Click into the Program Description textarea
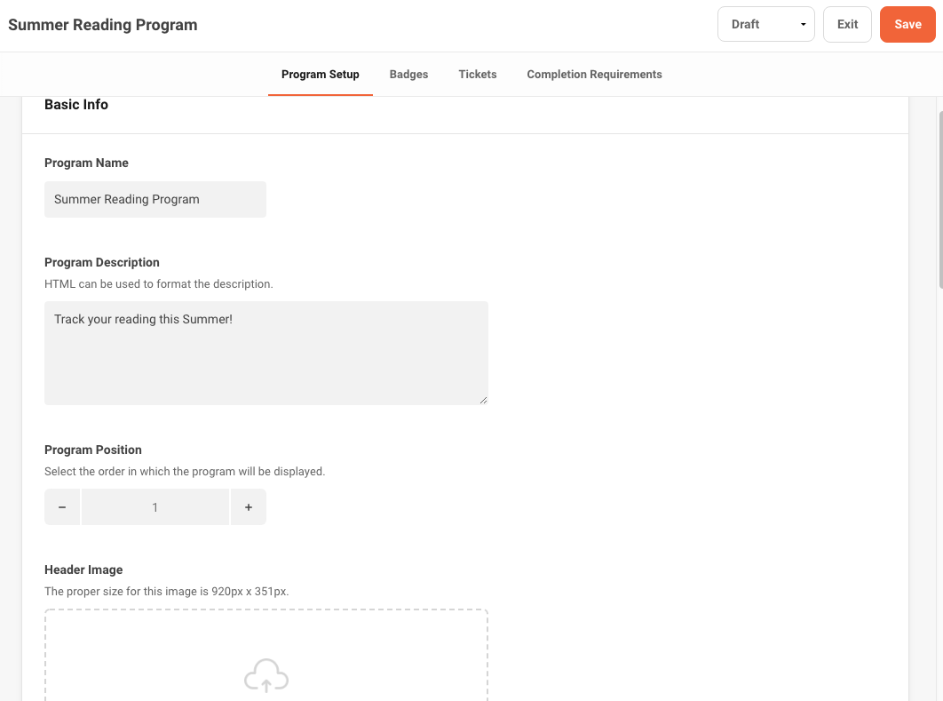Viewport: 943px width, 701px height. pyautogui.click(x=265, y=353)
